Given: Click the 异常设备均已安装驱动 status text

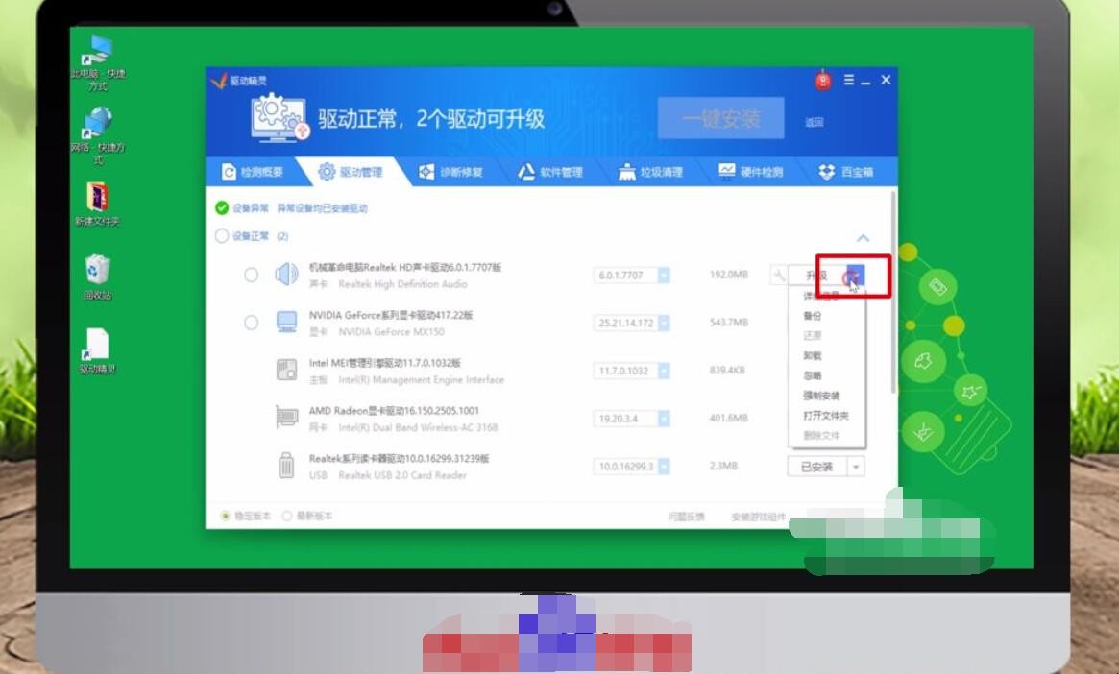Looking at the screenshot, I should (322, 208).
